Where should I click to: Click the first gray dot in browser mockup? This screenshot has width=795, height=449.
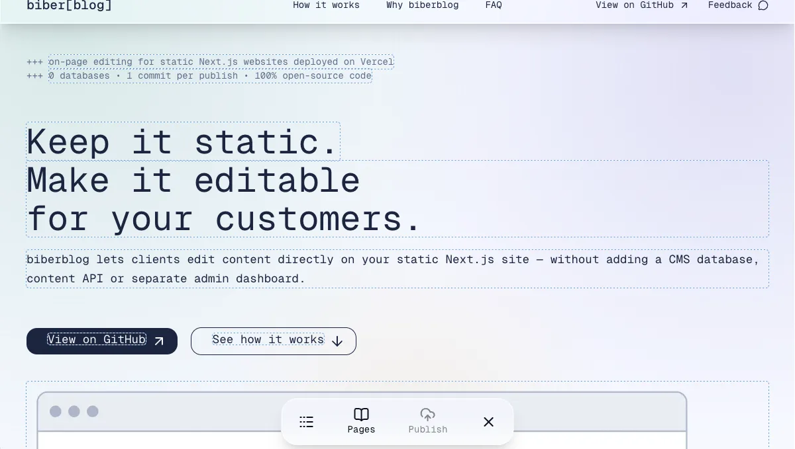tap(56, 411)
